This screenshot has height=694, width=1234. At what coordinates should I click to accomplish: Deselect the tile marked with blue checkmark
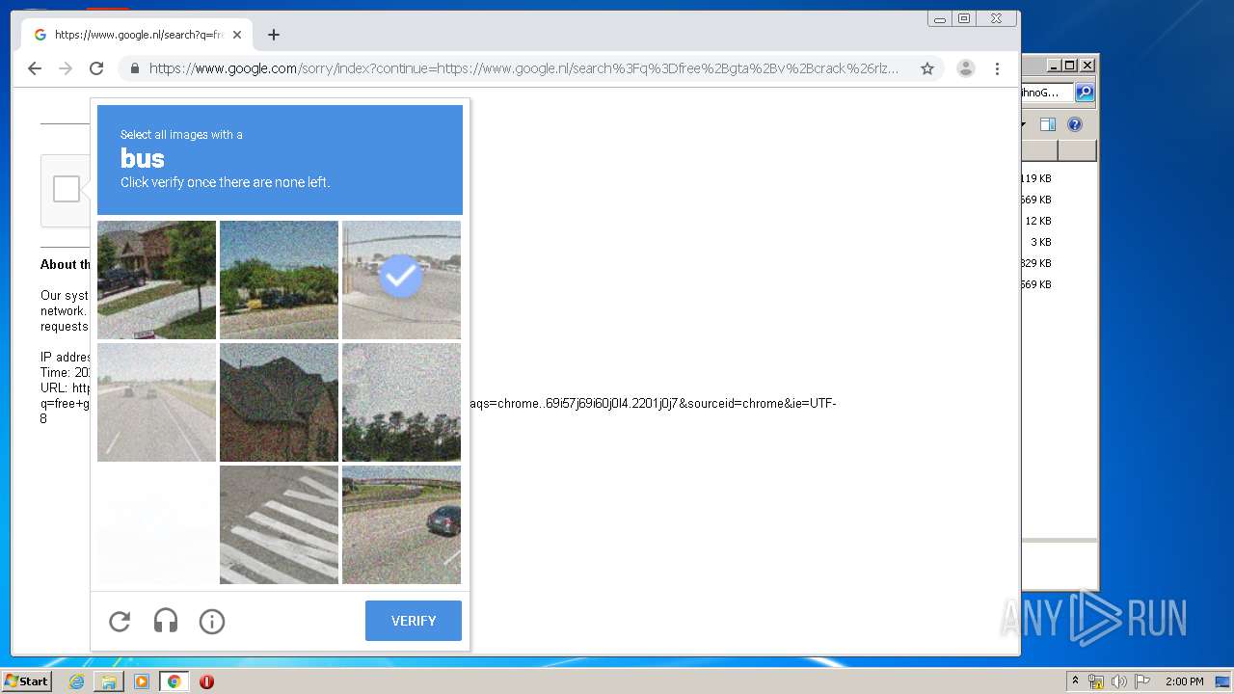[x=401, y=280]
